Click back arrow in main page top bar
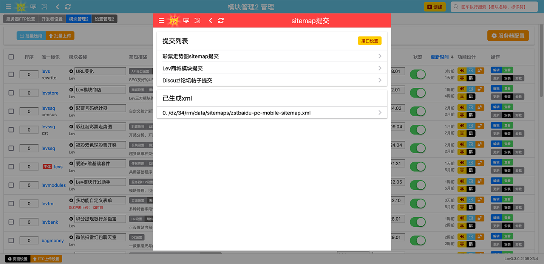This screenshot has width=544, height=264. (57, 7)
